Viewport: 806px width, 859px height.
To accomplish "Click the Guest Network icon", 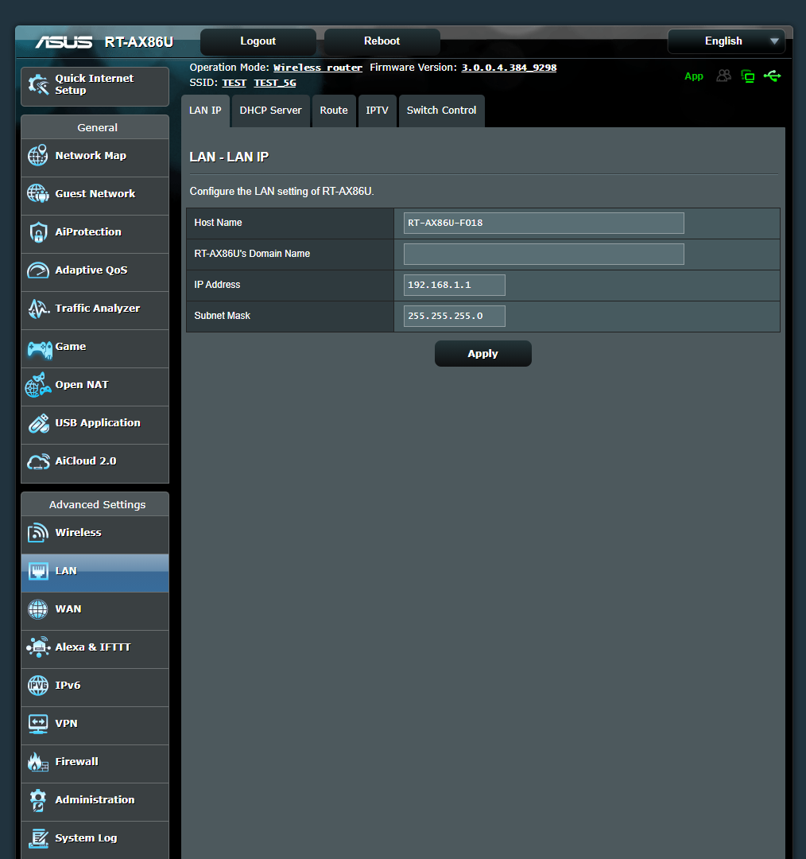I will 38,193.
